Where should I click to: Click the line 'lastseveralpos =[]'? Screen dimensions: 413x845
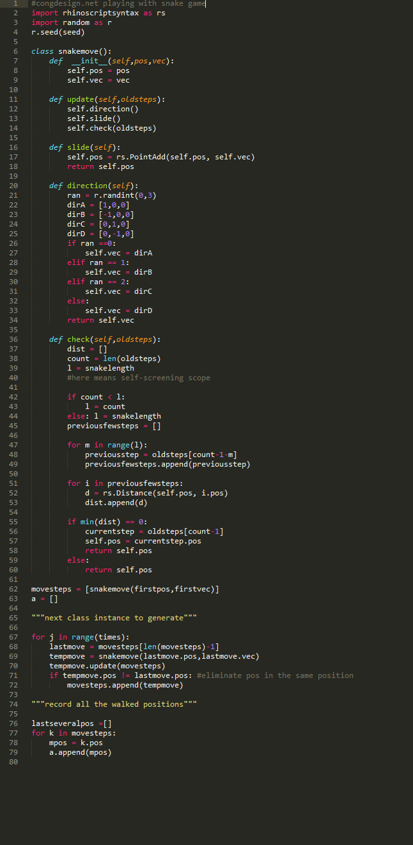[x=72, y=723]
